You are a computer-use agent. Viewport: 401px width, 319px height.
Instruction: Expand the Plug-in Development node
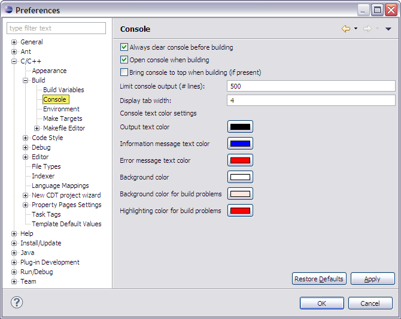click(14, 263)
